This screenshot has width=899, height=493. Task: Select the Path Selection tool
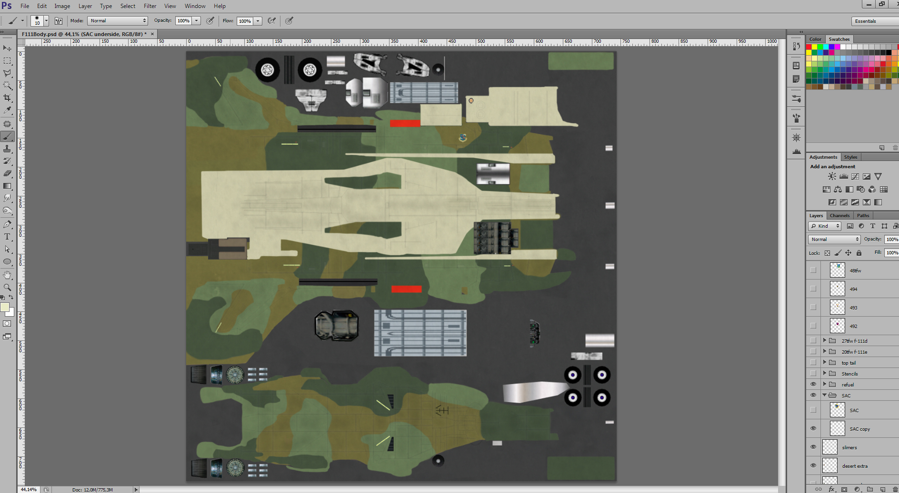coord(7,249)
